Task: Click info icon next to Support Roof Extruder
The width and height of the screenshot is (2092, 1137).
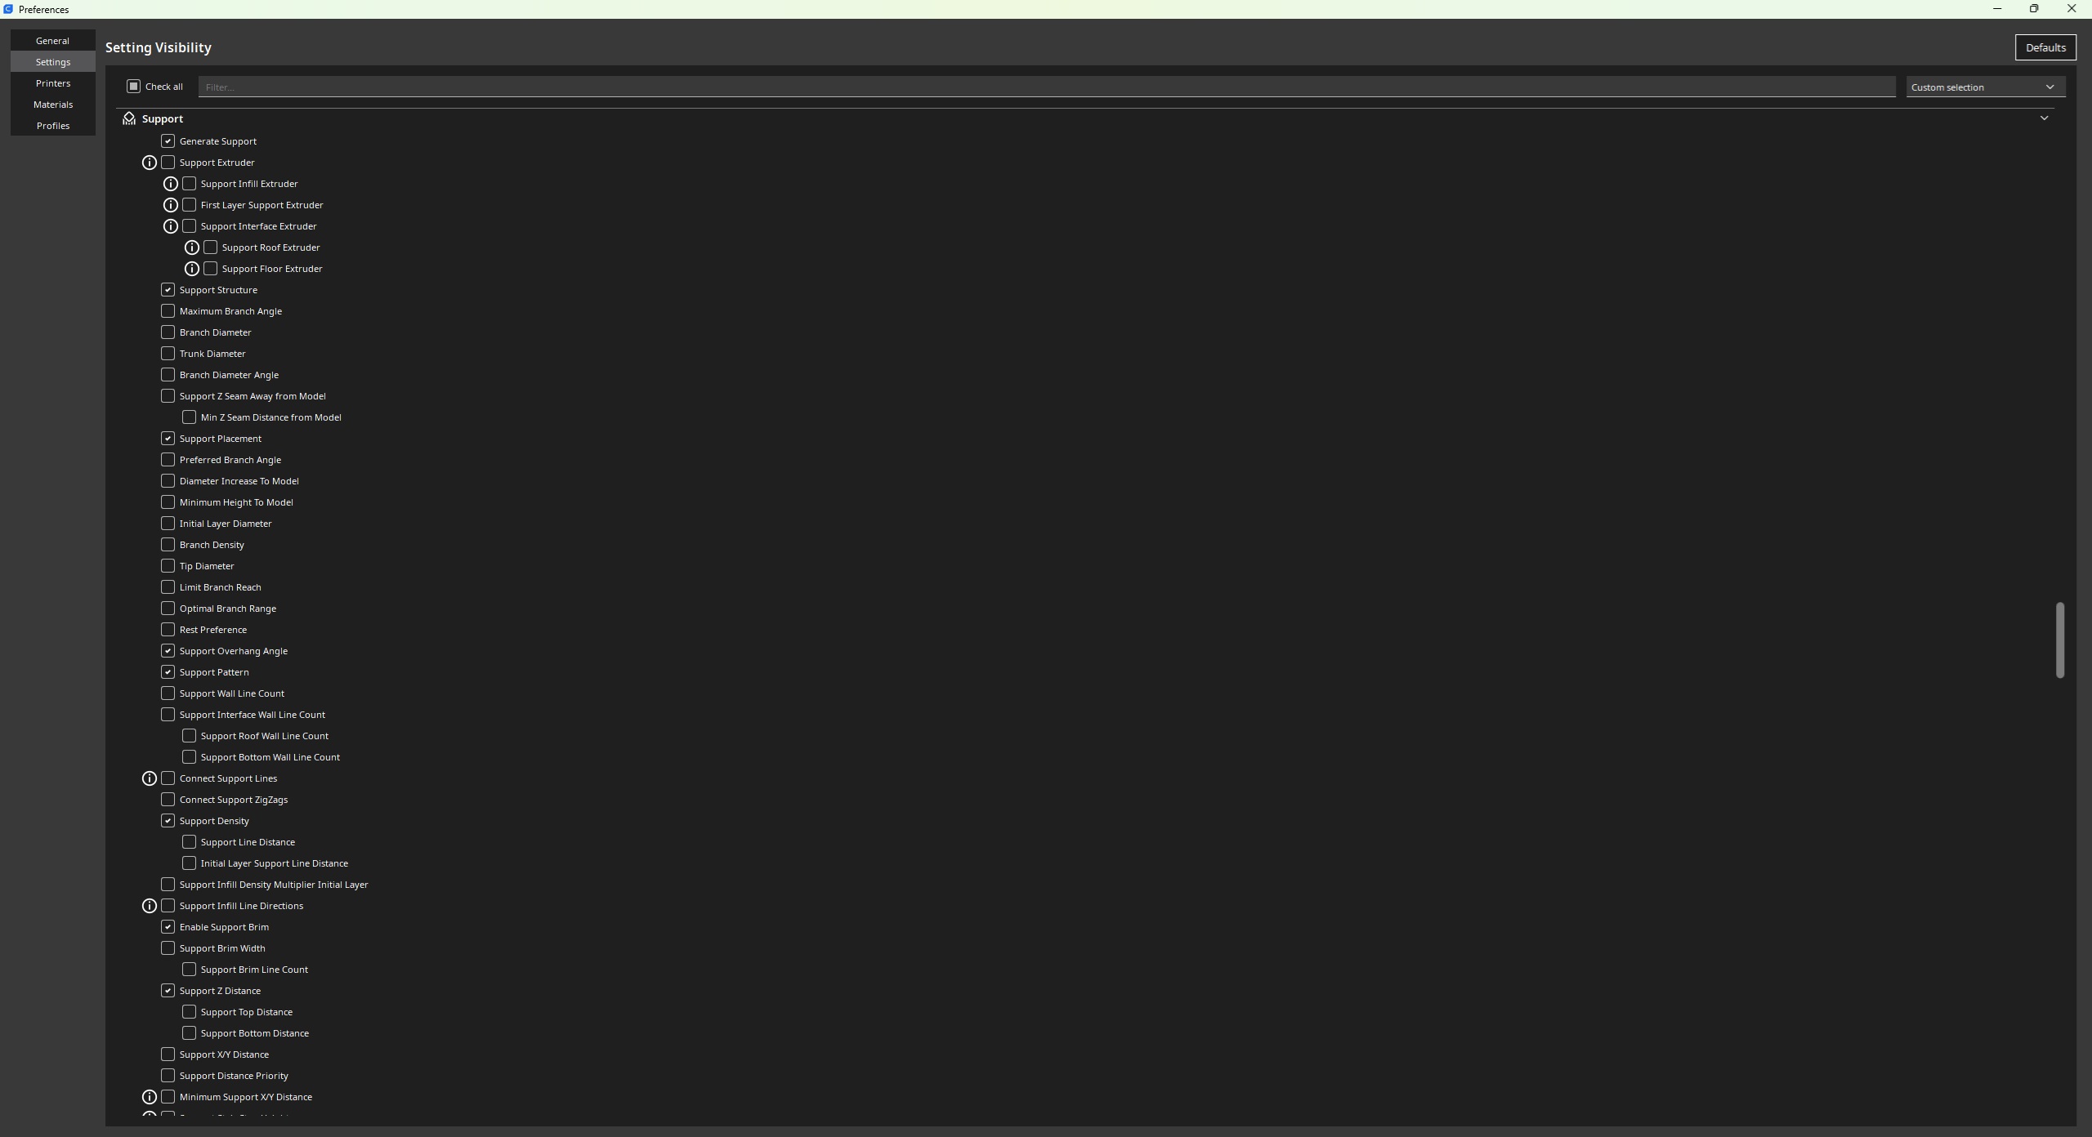Action: pos(192,247)
